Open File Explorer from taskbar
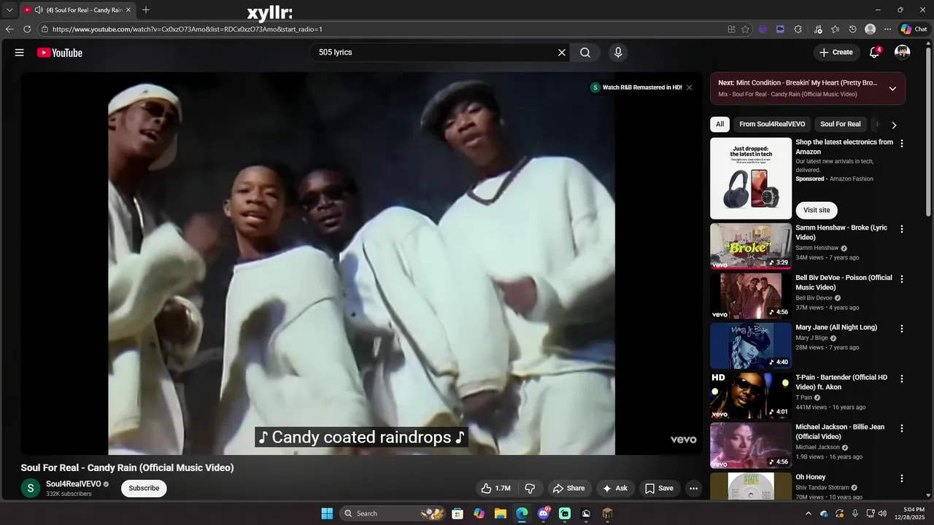The width and height of the screenshot is (934, 525). click(501, 513)
